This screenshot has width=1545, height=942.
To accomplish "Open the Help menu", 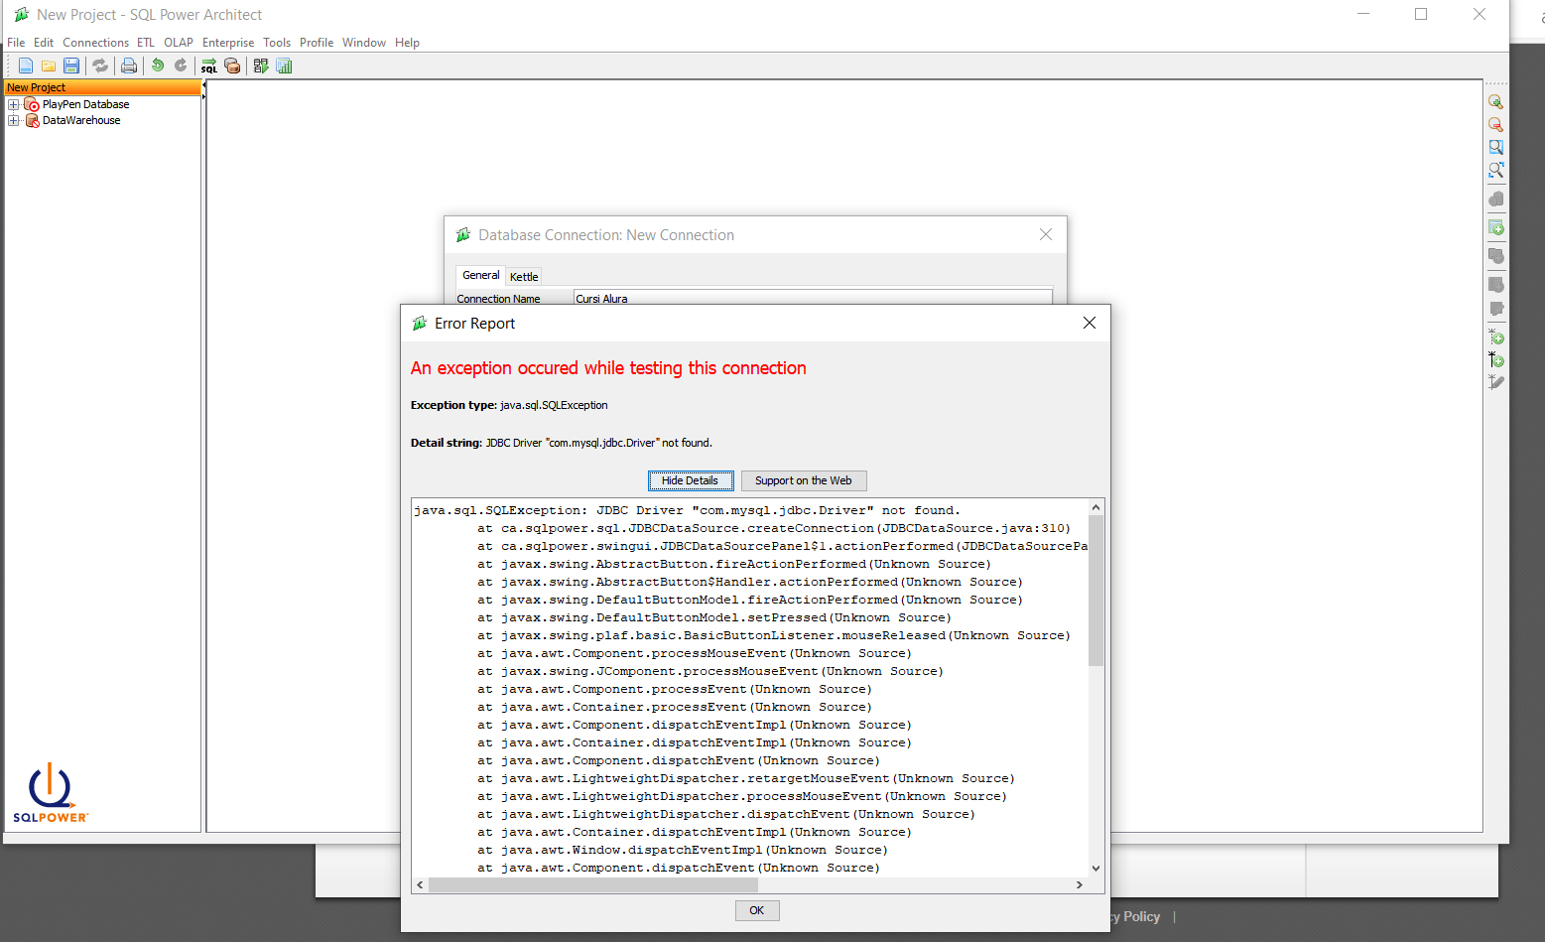I will click(407, 43).
